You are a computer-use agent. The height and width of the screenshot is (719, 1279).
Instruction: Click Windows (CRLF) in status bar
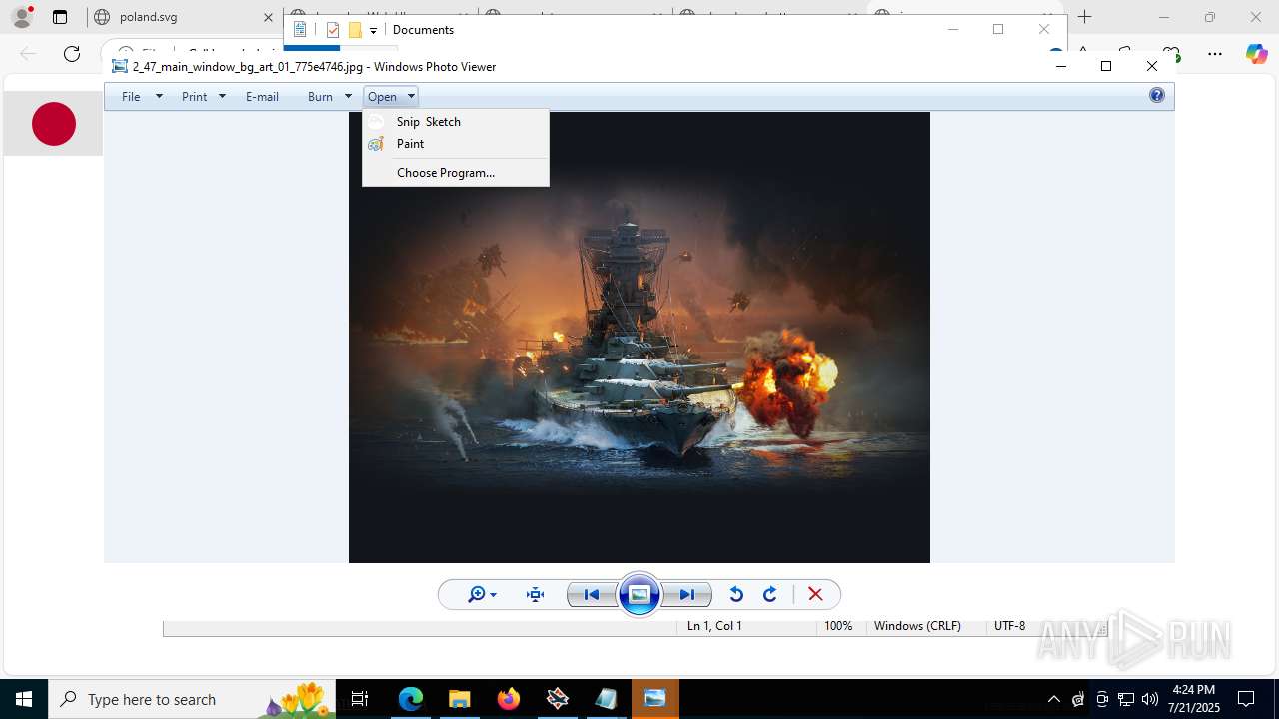pyautogui.click(x=917, y=626)
